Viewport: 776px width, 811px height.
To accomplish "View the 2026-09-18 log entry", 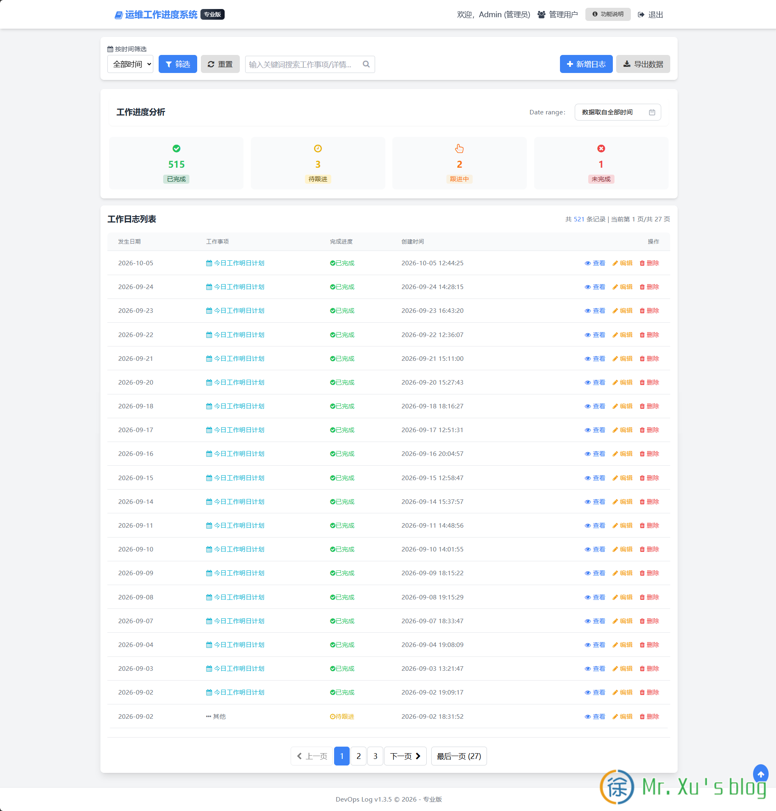I will coord(595,406).
